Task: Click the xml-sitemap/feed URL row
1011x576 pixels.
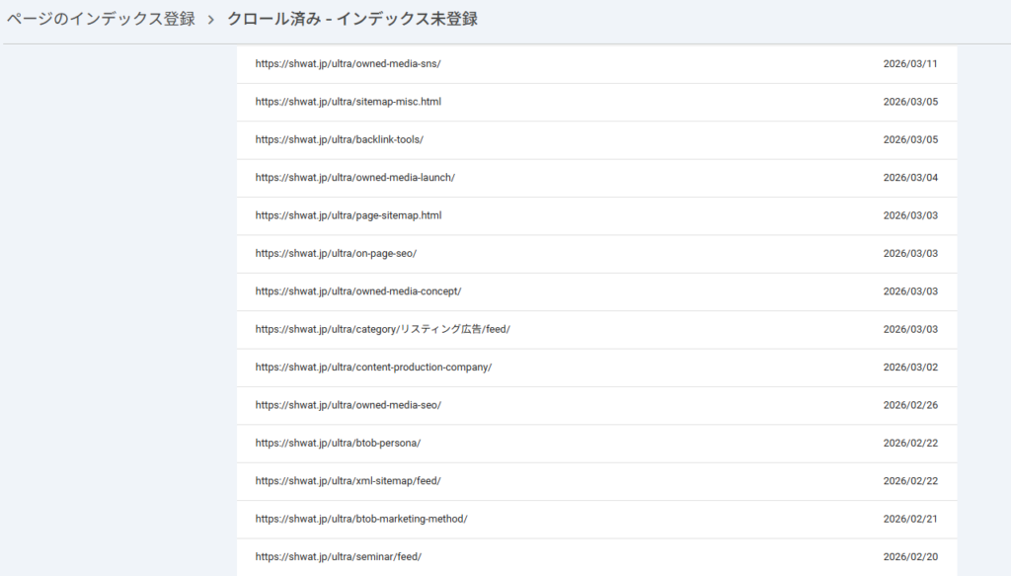Action: [348, 481]
